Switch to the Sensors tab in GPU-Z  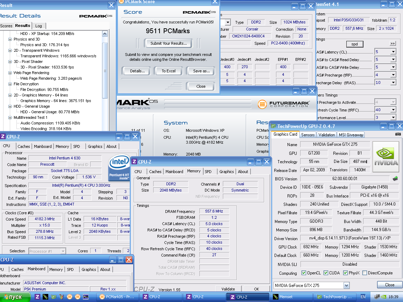[x=307, y=135]
